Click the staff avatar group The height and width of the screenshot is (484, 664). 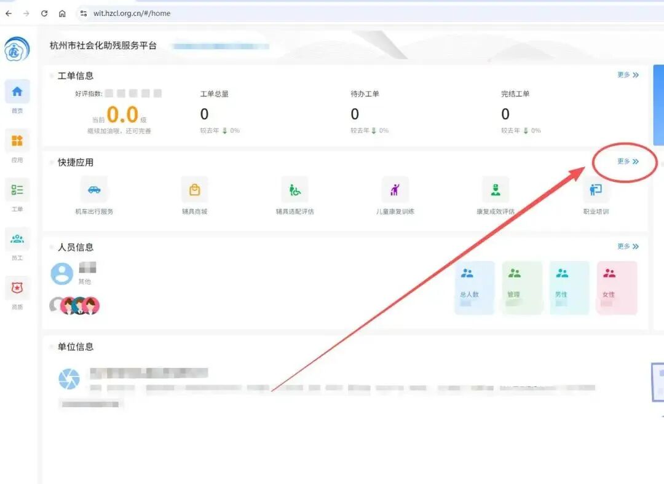point(74,305)
